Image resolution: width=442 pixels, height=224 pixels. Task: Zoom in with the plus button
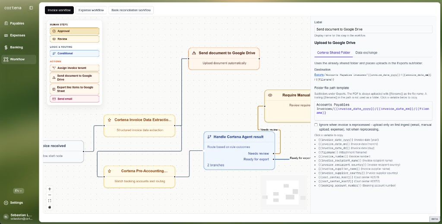click(50, 189)
